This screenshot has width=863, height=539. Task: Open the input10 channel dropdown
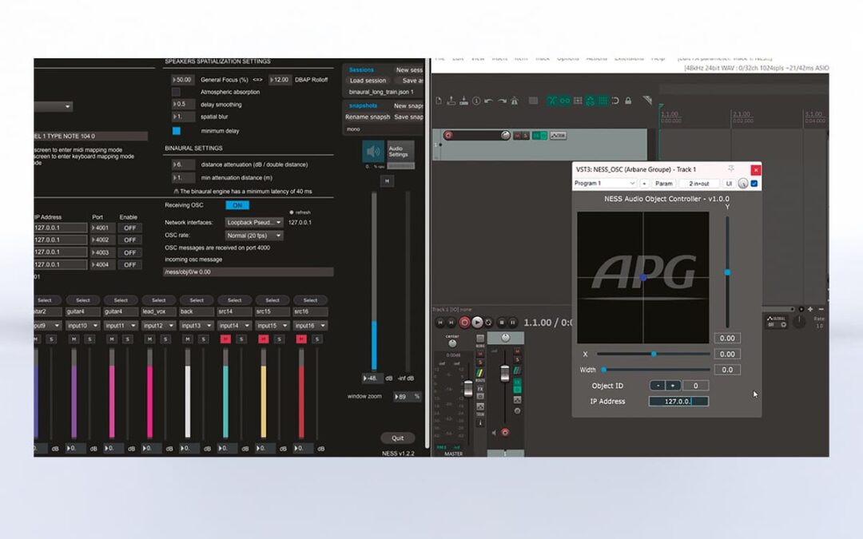coord(82,326)
